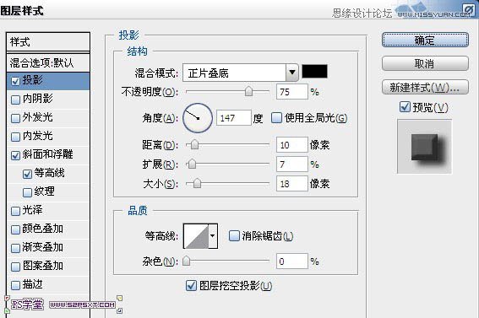Select 混合选项:默认 blending options item
Image resolution: width=479 pixels, height=318 pixels.
point(48,62)
